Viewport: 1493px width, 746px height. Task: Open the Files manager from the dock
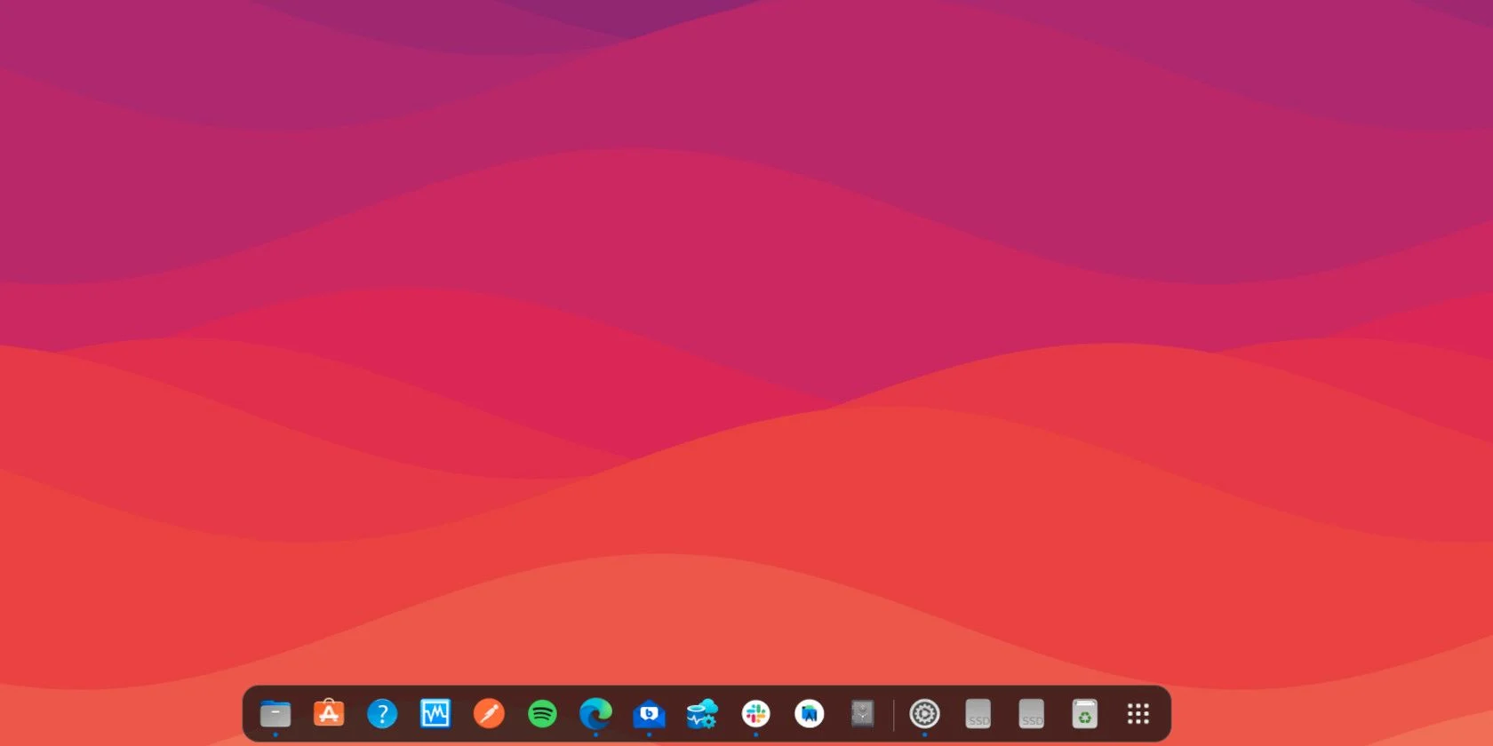(275, 713)
